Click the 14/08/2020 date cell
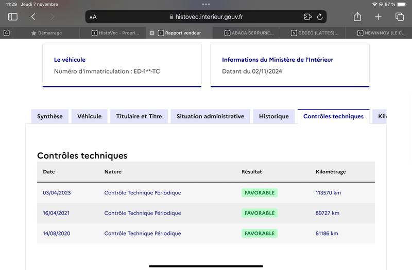The height and width of the screenshot is (270, 412). [x=57, y=233]
